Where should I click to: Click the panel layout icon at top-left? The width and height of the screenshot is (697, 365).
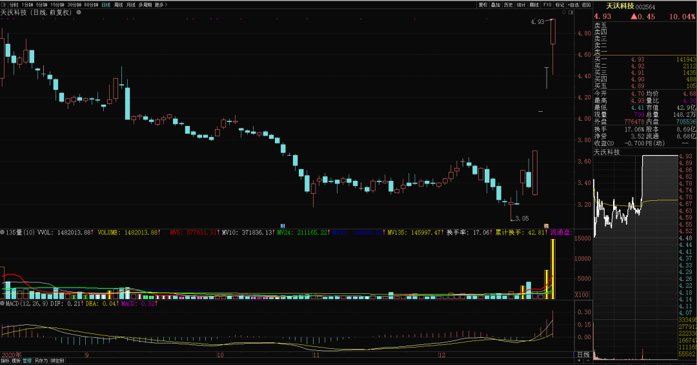(x=4, y=5)
